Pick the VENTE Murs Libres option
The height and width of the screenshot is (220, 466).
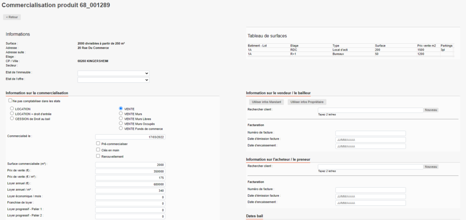(x=121, y=118)
